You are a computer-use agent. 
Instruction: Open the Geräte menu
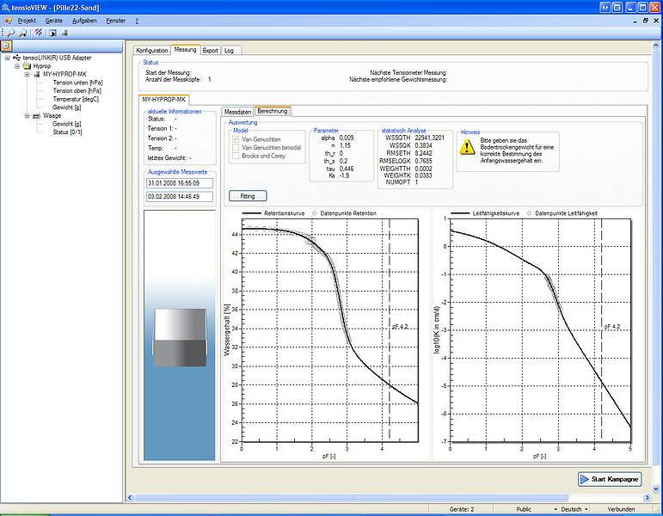pyautogui.click(x=53, y=21)
